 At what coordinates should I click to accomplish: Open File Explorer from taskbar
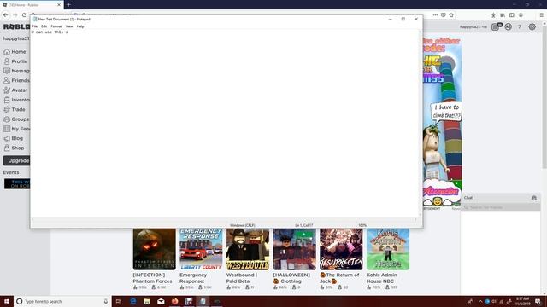147,301
